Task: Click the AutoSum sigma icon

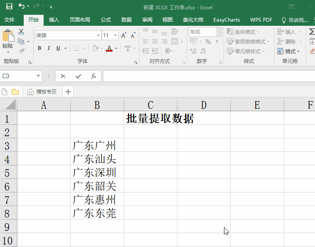Action: pos(312,32)
